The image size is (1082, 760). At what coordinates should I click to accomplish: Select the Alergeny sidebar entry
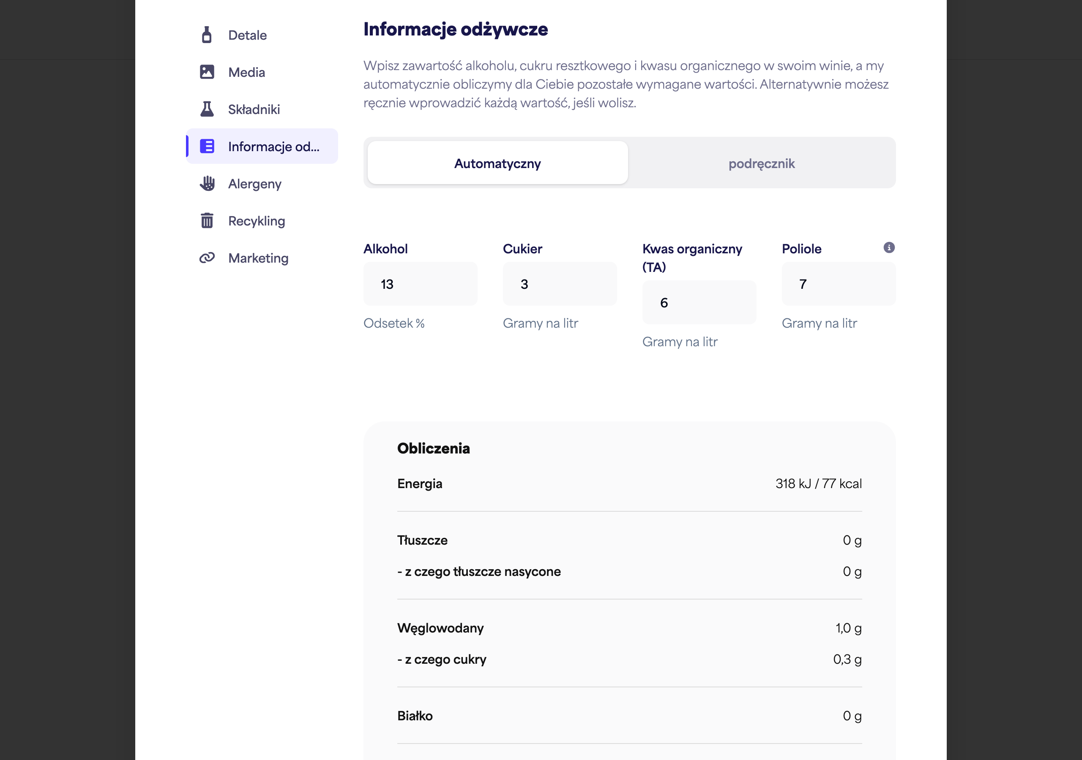click(x=262, y=184)
